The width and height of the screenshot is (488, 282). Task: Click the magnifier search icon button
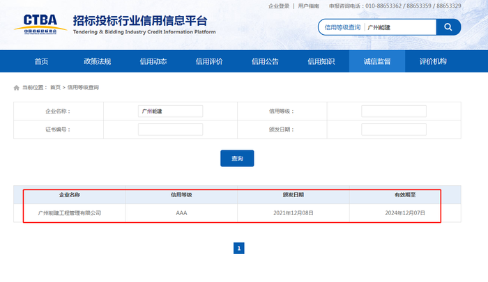[x=448, y=27]
